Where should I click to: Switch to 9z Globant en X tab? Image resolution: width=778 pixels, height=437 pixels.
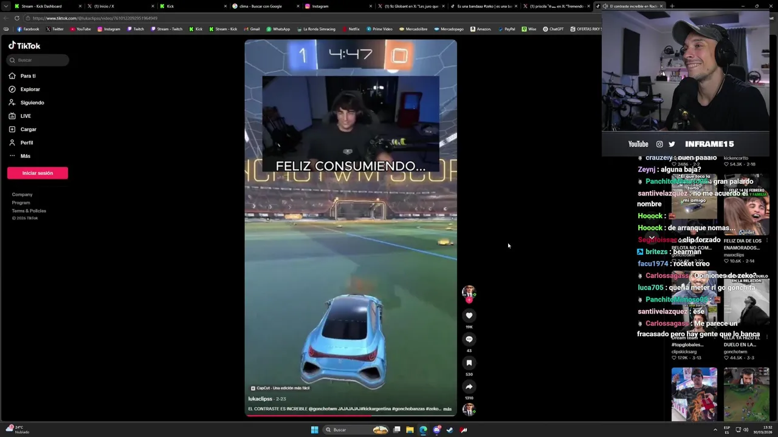pos(411,6)
